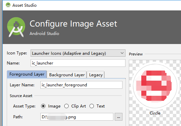Select the Text asset type option

point(92,106)
